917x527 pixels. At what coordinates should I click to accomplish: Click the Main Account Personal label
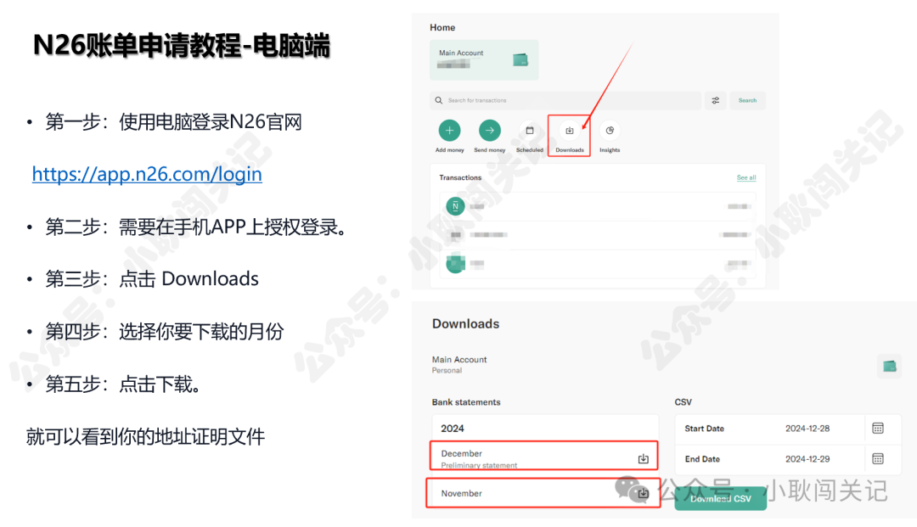click(x=459, y=365)
